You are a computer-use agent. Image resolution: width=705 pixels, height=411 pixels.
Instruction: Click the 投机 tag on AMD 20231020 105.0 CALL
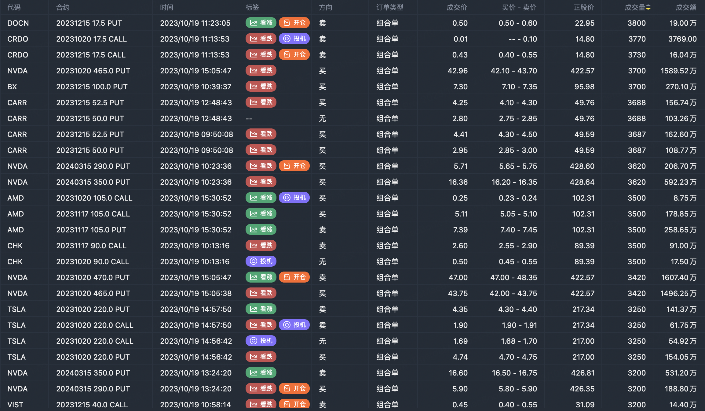pos(294,198)
